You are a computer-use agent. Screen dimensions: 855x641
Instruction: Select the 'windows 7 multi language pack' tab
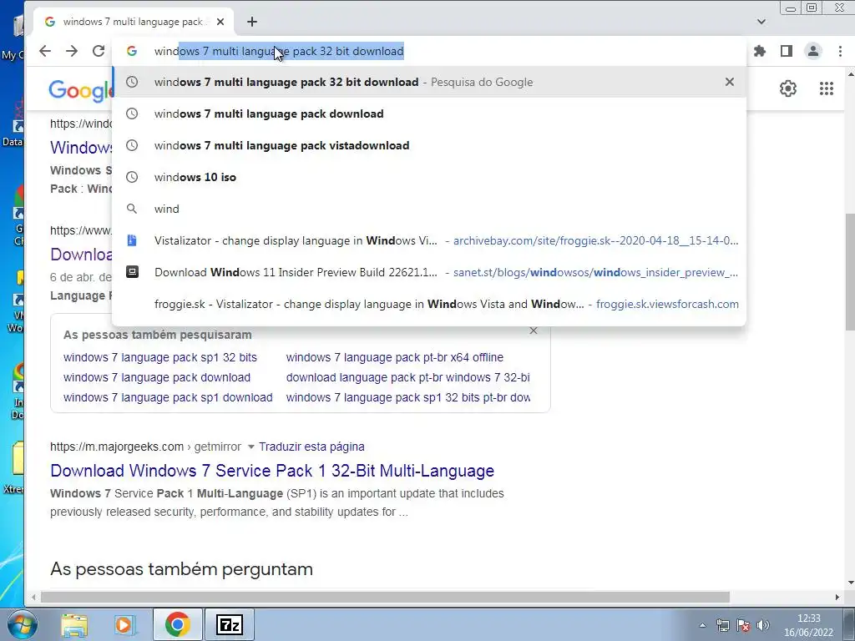134,22
